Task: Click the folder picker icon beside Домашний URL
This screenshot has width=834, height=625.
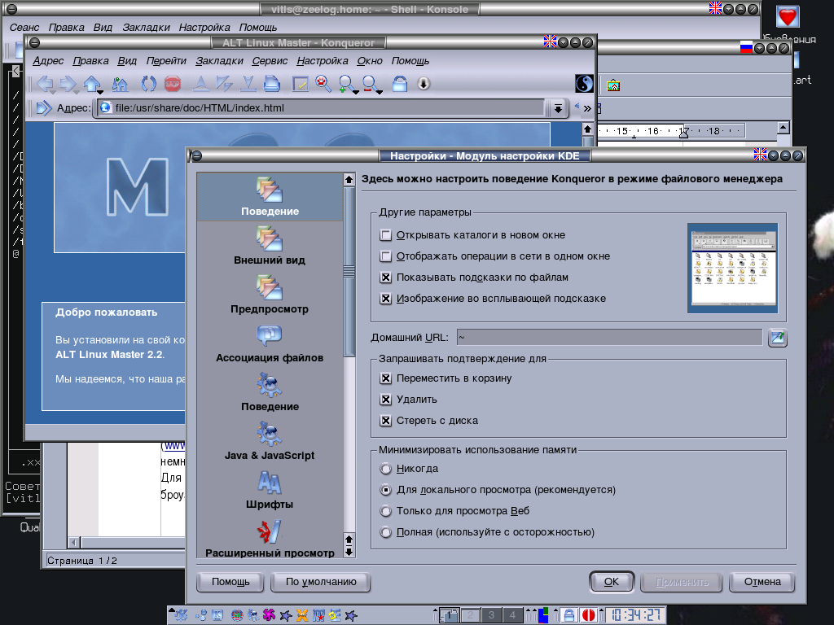Action: click(x=778, y=338)
